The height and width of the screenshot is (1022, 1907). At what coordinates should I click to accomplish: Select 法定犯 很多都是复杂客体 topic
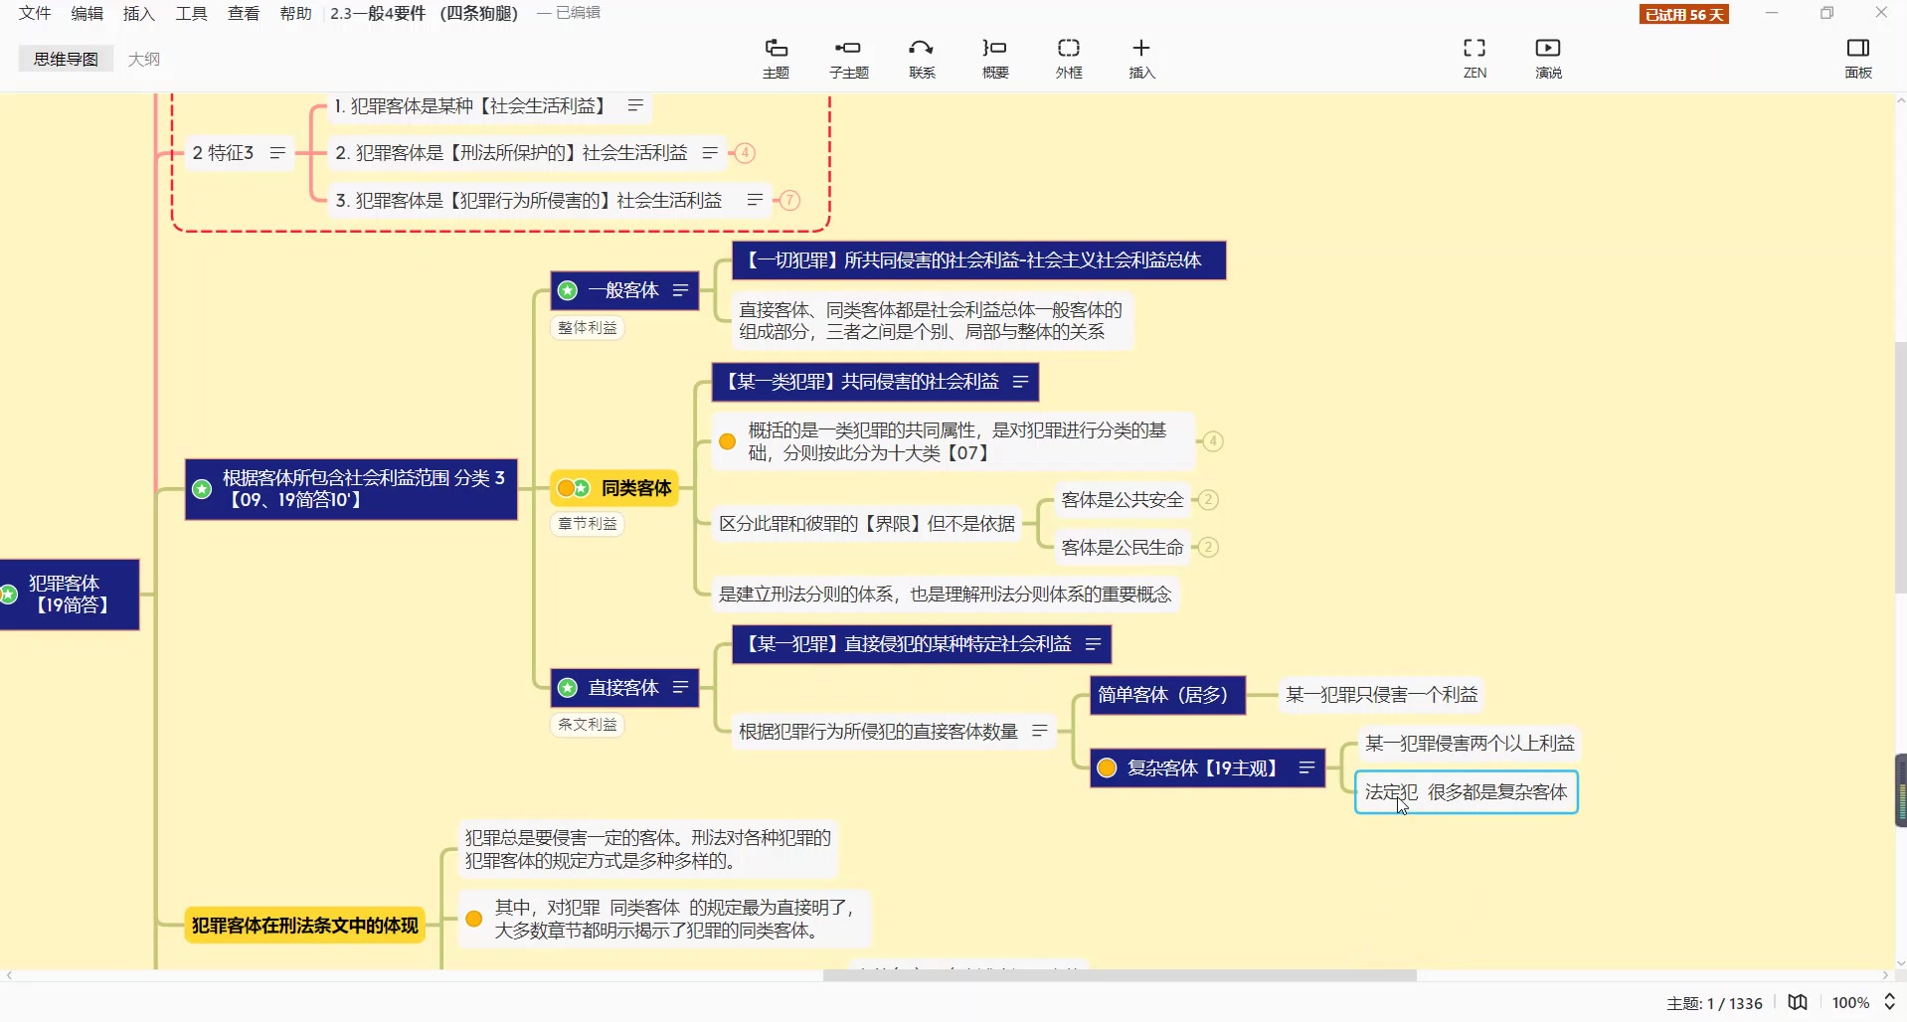pos(1467,792)
